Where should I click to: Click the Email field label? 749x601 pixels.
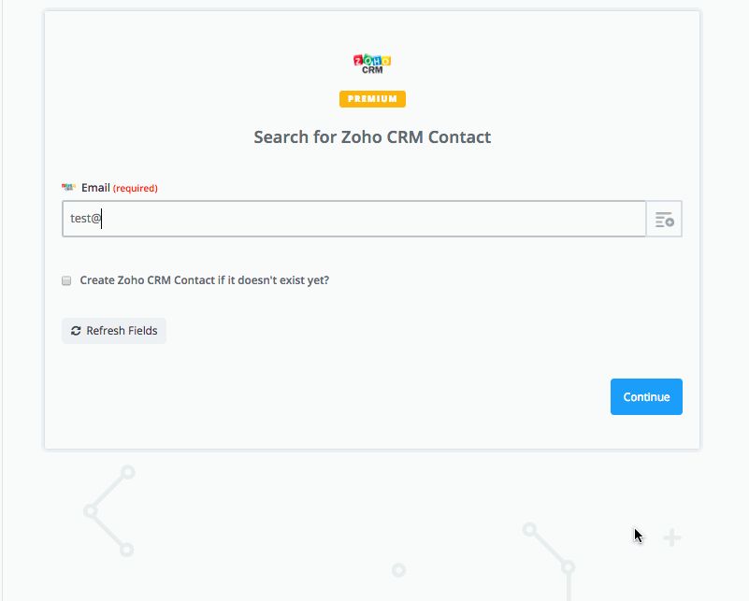(x=95, y=188)
